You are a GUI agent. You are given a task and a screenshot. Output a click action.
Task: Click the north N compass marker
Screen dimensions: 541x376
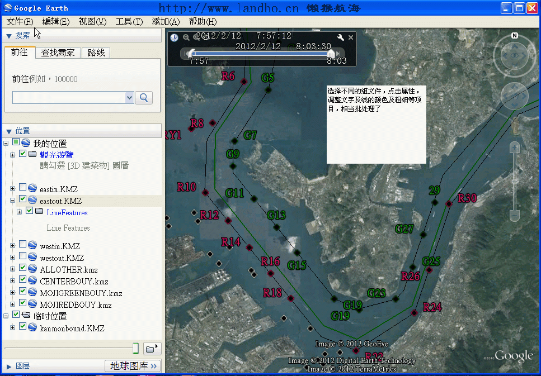click(515, 36)
